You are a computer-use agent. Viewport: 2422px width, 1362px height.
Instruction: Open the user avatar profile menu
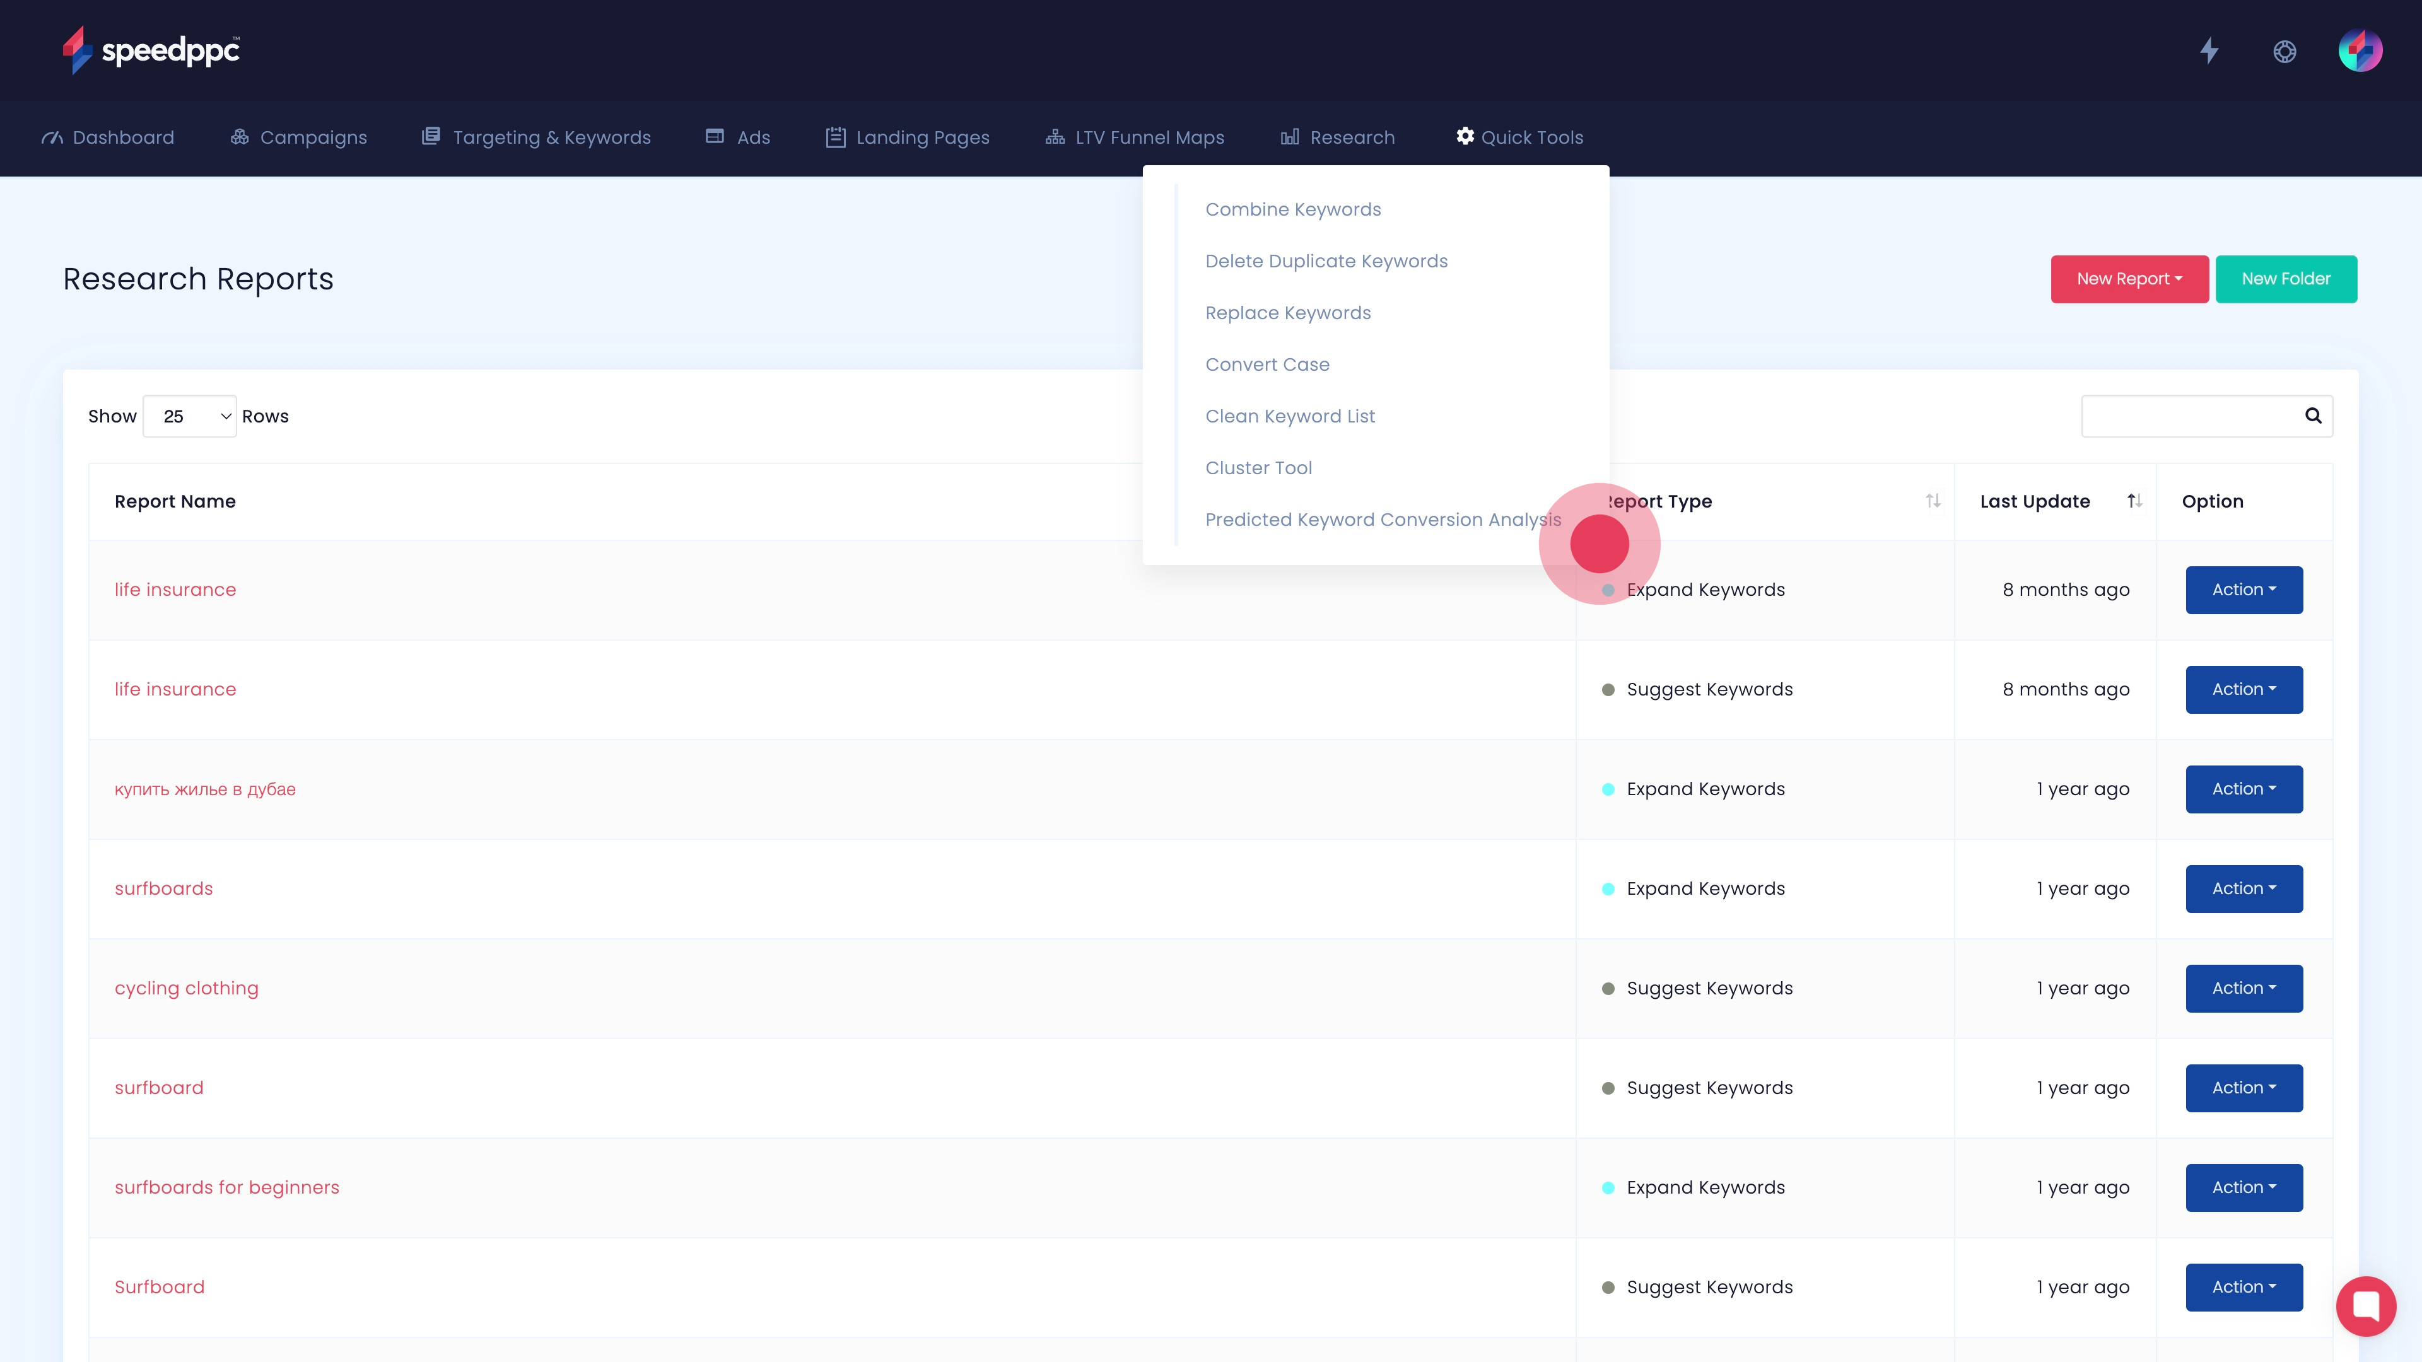click(2360, 50)
